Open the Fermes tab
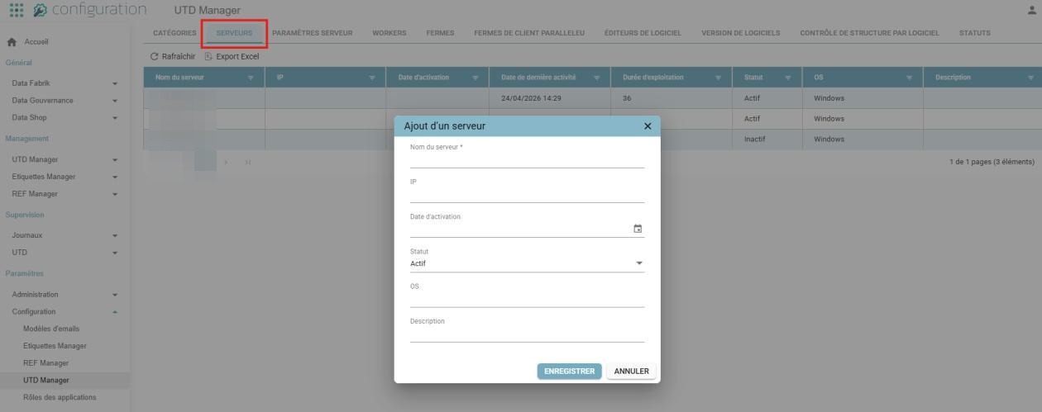1042x412 pixels. click(440, 33)
